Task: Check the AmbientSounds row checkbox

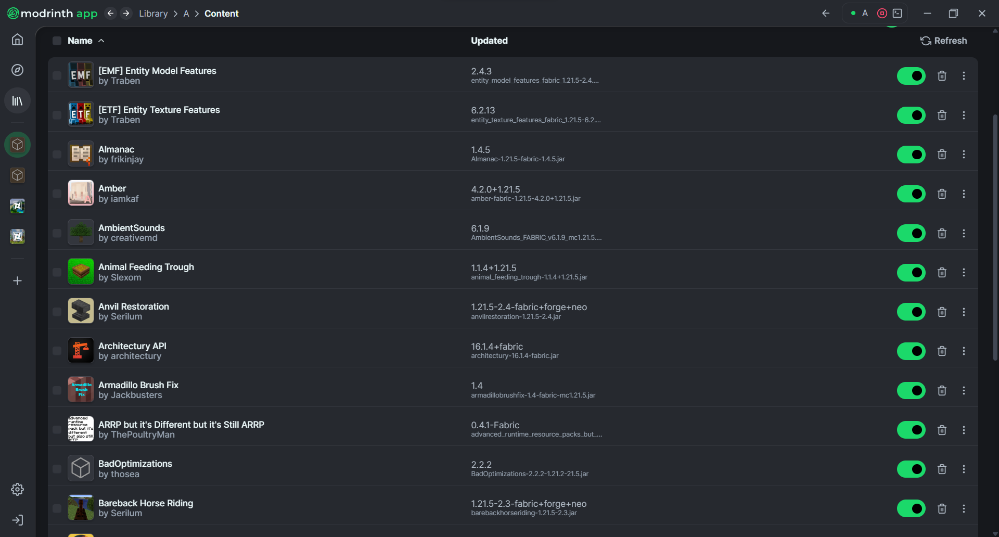Action: pos(57,233)
